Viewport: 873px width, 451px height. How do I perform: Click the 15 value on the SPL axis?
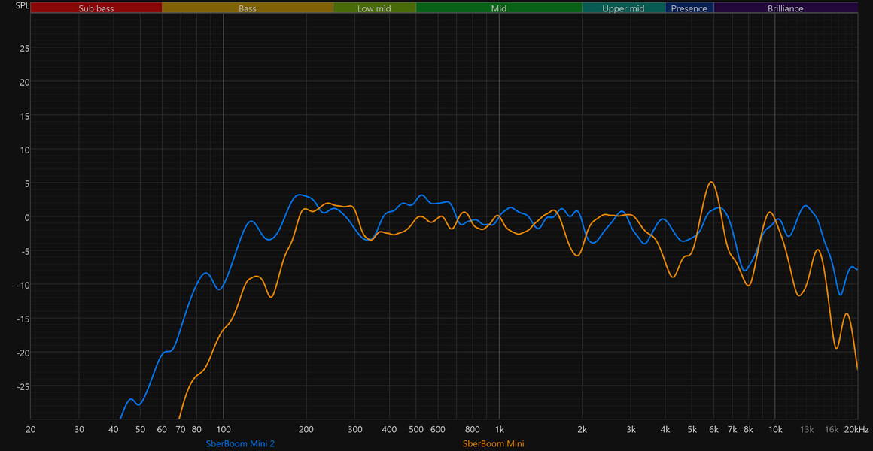point(26,116)
